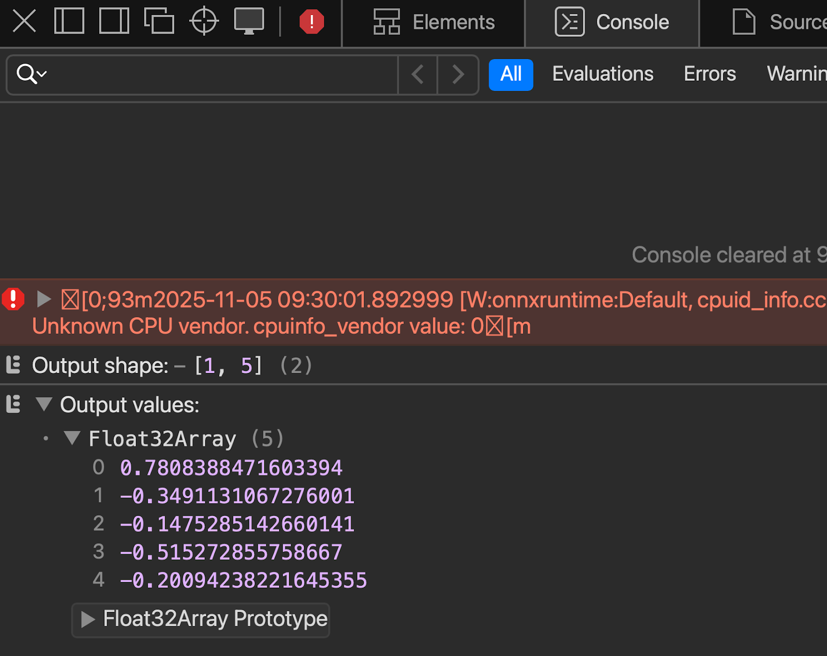Click the red issues badge in toolbar

[311, 21]
